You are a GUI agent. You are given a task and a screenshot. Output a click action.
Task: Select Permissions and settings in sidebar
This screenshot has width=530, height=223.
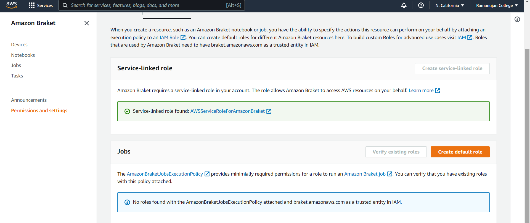coord(39,111)
